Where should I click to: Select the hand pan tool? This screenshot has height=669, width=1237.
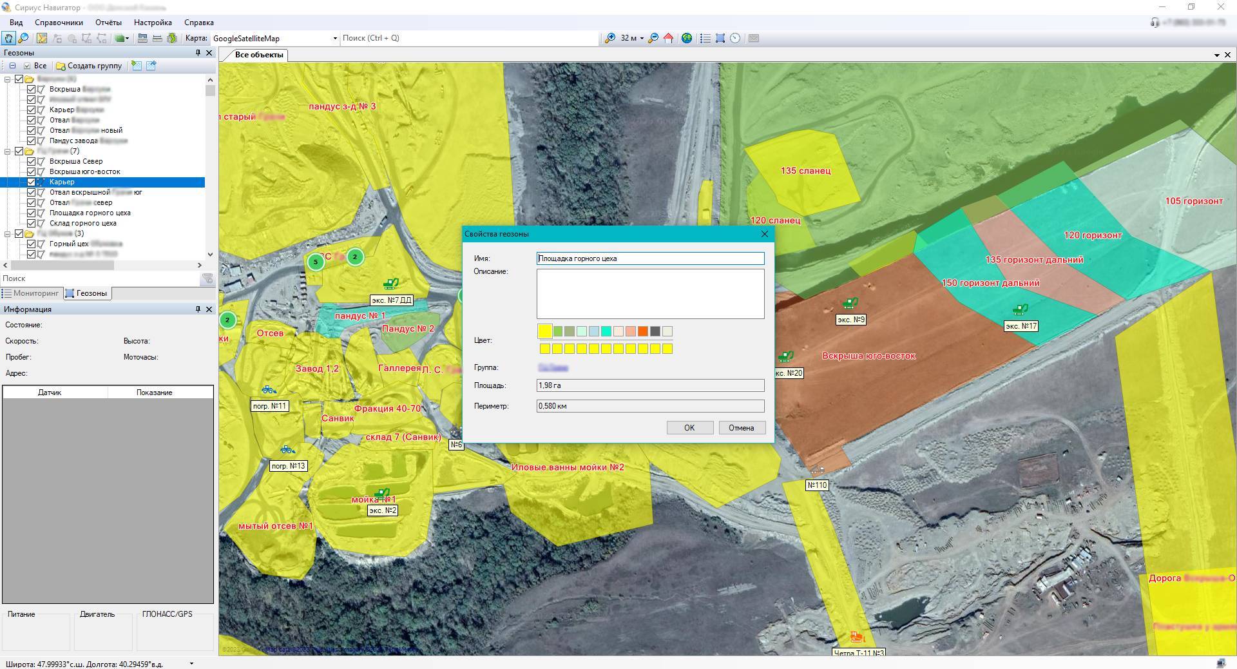click(x=8, y=38)
